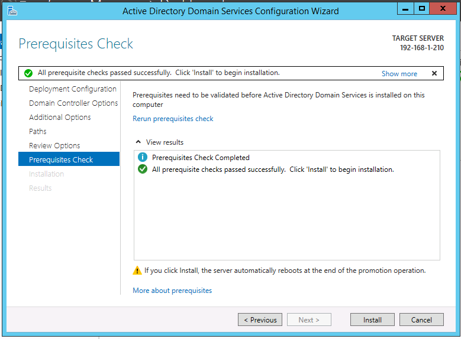Collapse the View results section

click(x=138, y=142)
